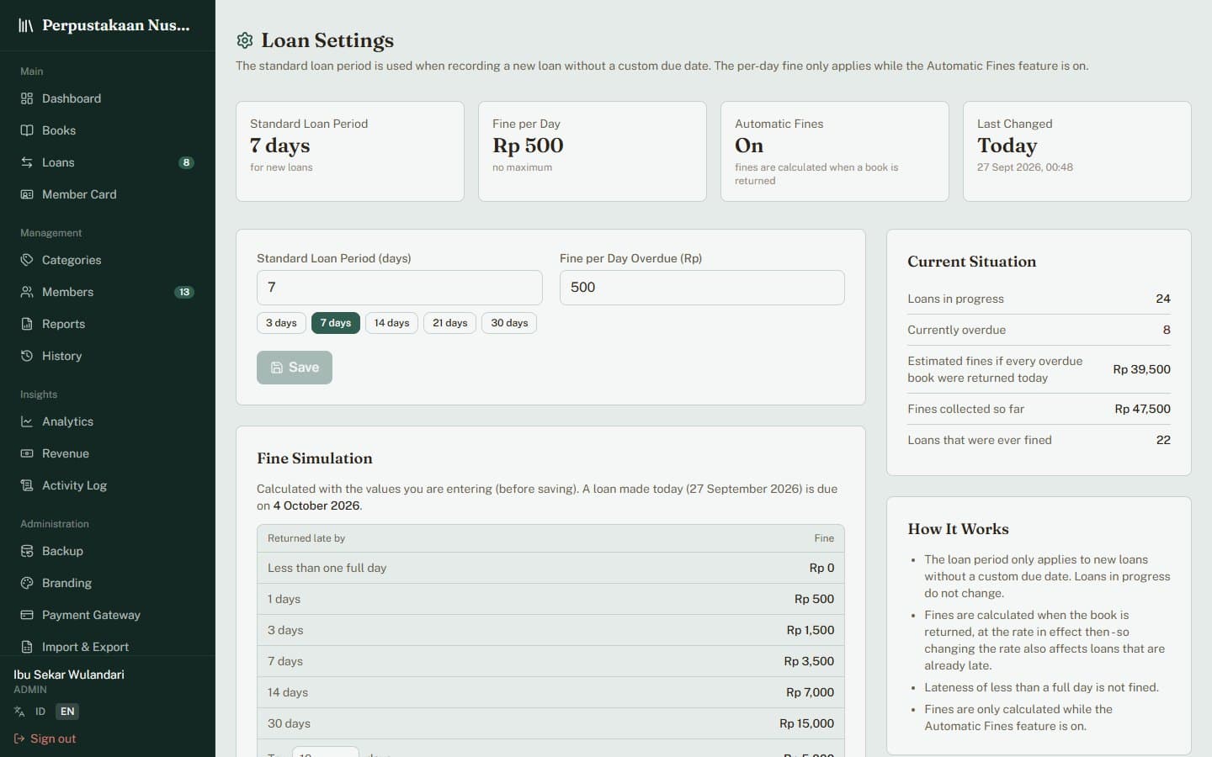Click the Payment Gateway card icon

pos(27,615)
